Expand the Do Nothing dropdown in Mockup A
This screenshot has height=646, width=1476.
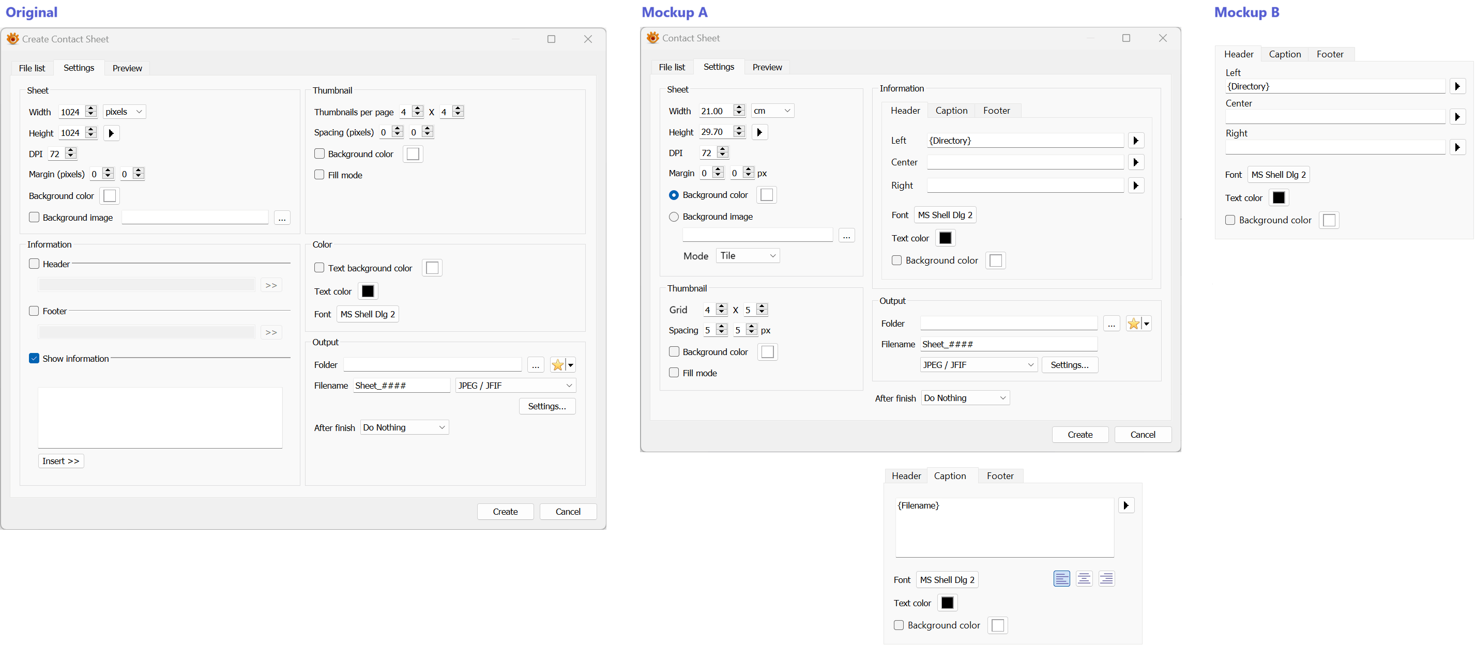pos(965,398)
